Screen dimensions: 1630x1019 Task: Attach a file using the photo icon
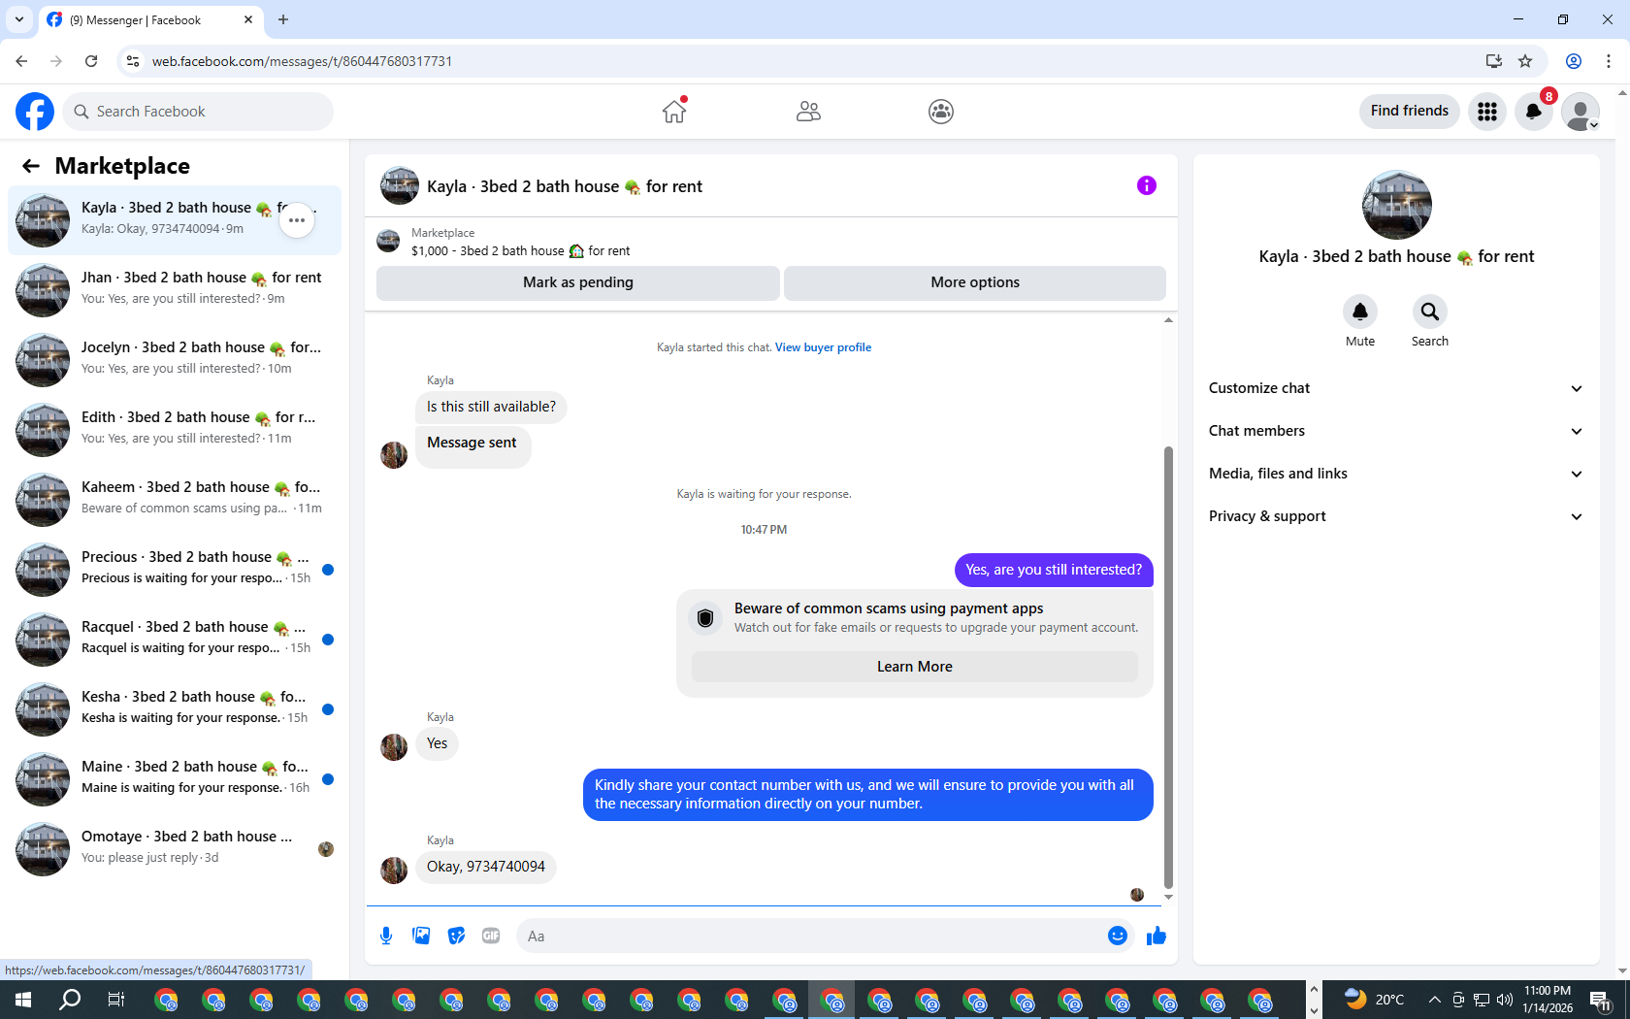tap(421, 936)
